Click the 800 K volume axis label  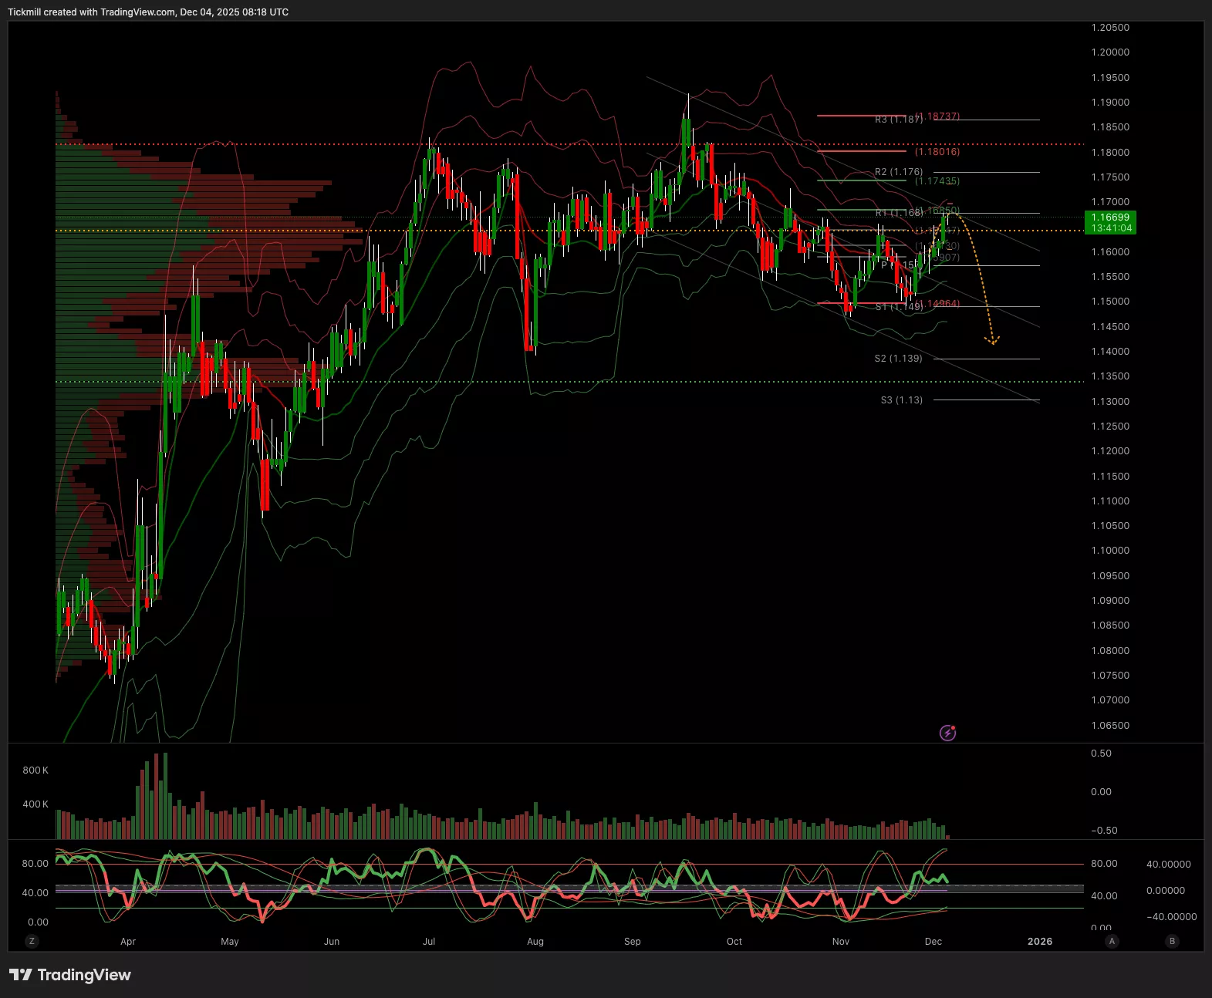(35, 770)
